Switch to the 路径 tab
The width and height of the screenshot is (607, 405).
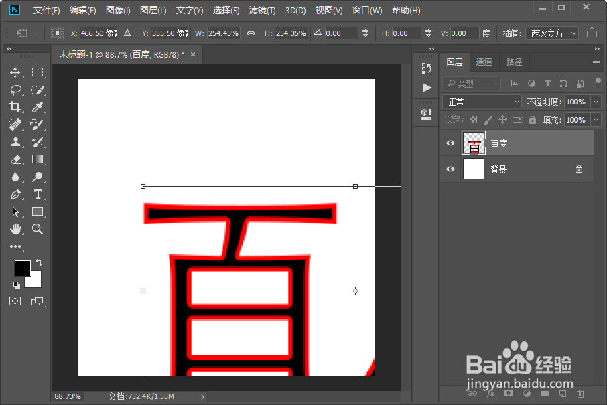coord(514,62)
